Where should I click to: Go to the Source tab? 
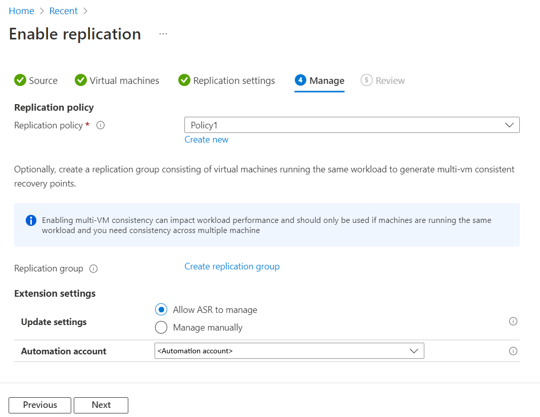click(36, 80)
